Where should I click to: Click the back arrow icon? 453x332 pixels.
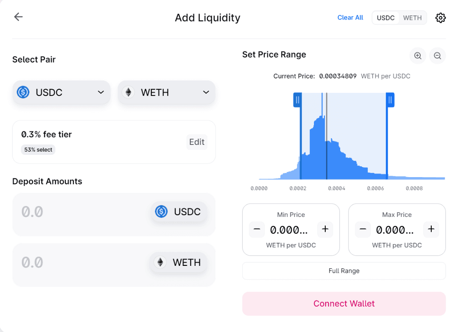pyautogui.click(x=18, y=17)
